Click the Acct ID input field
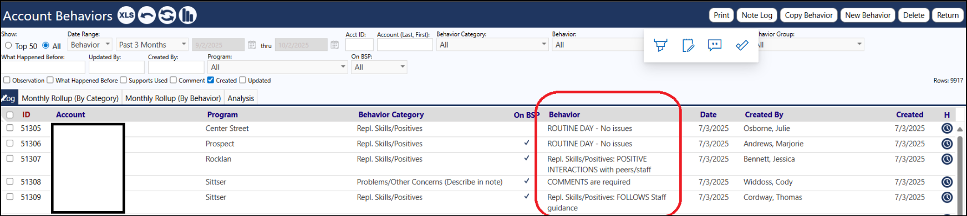967x216 pixels. pos(359,45)
